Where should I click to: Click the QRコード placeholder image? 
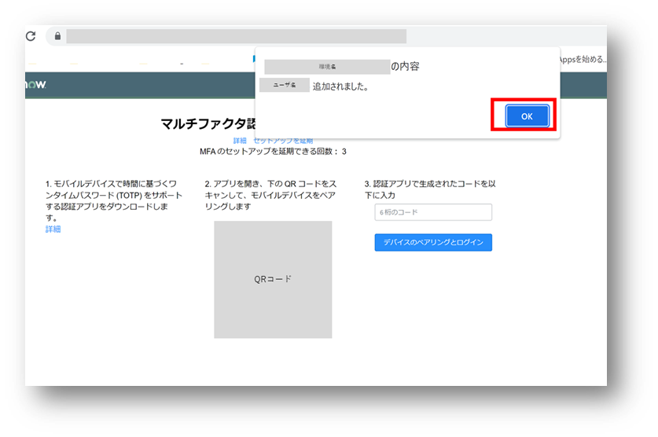point(273,279)
